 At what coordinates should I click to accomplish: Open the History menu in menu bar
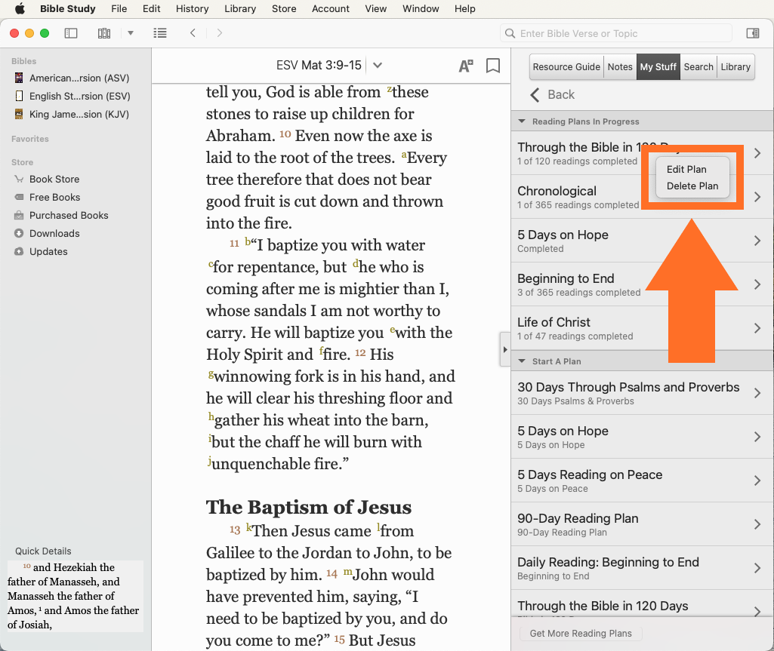tap(192, 9)
